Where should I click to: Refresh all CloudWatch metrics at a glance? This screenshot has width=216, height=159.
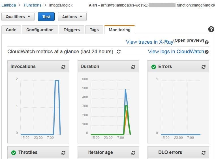coord(119,52)
